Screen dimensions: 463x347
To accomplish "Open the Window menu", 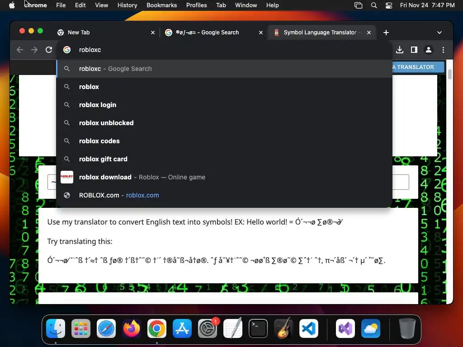I will tap(246, 5).
